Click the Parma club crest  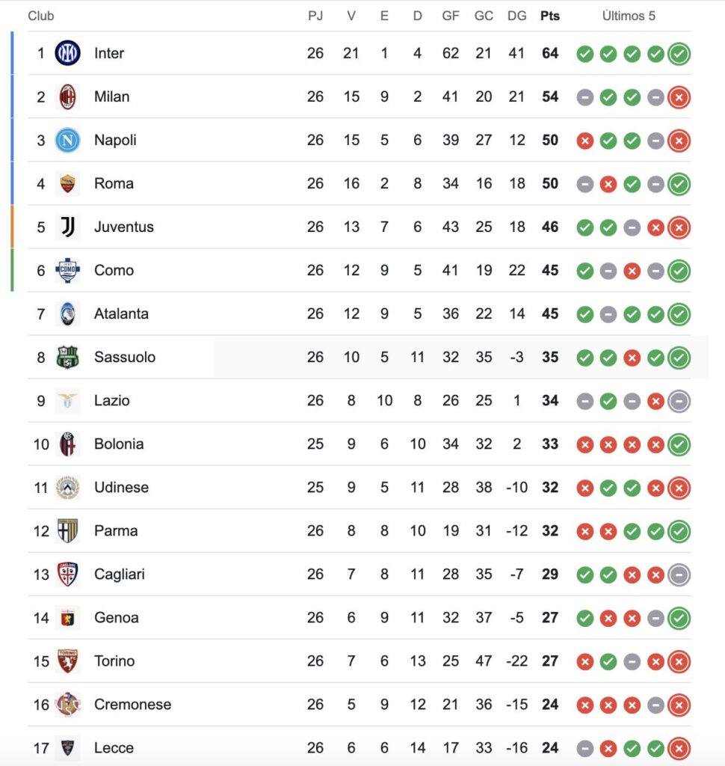click(67, 530)
